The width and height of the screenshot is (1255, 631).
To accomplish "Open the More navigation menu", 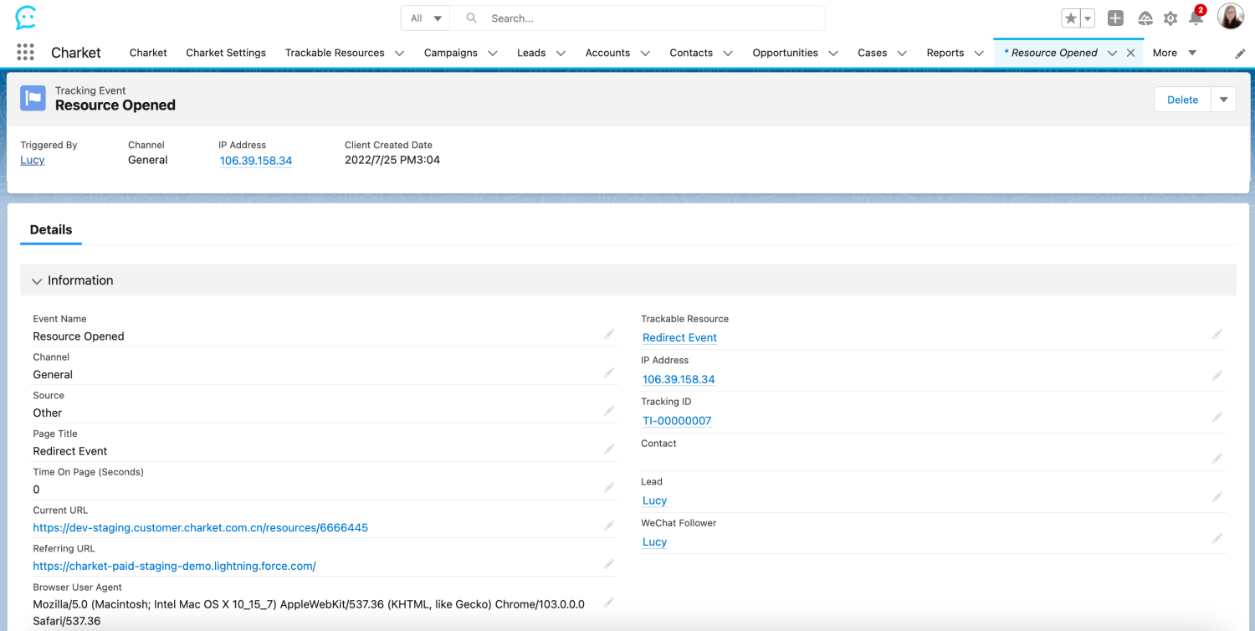I will pyautogui.click(x=1175, y=53).
